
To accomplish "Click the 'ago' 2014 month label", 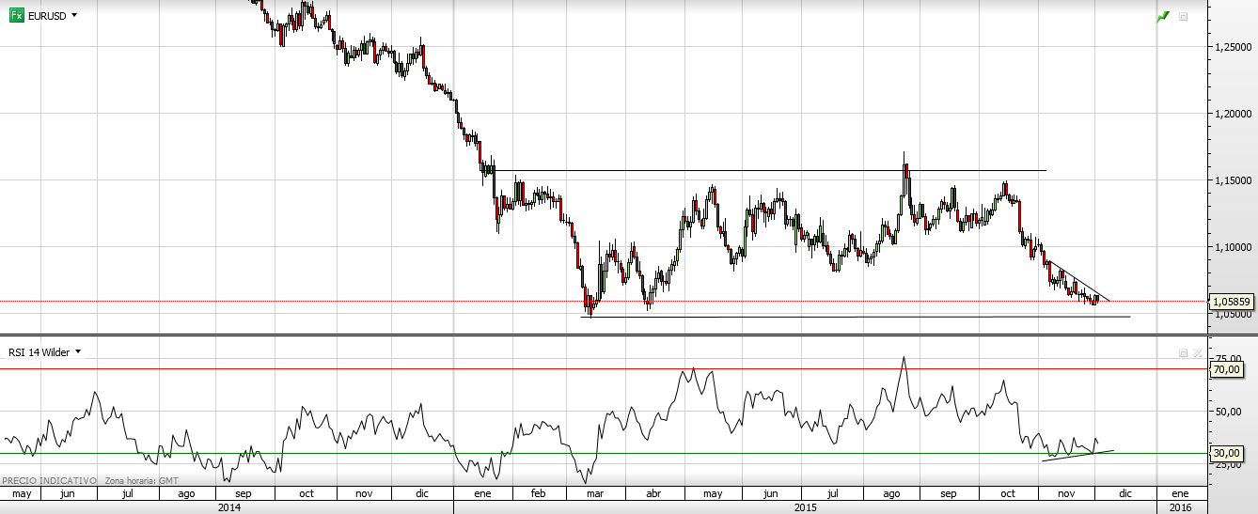I will pyautogui.click(x=186, y=493).
